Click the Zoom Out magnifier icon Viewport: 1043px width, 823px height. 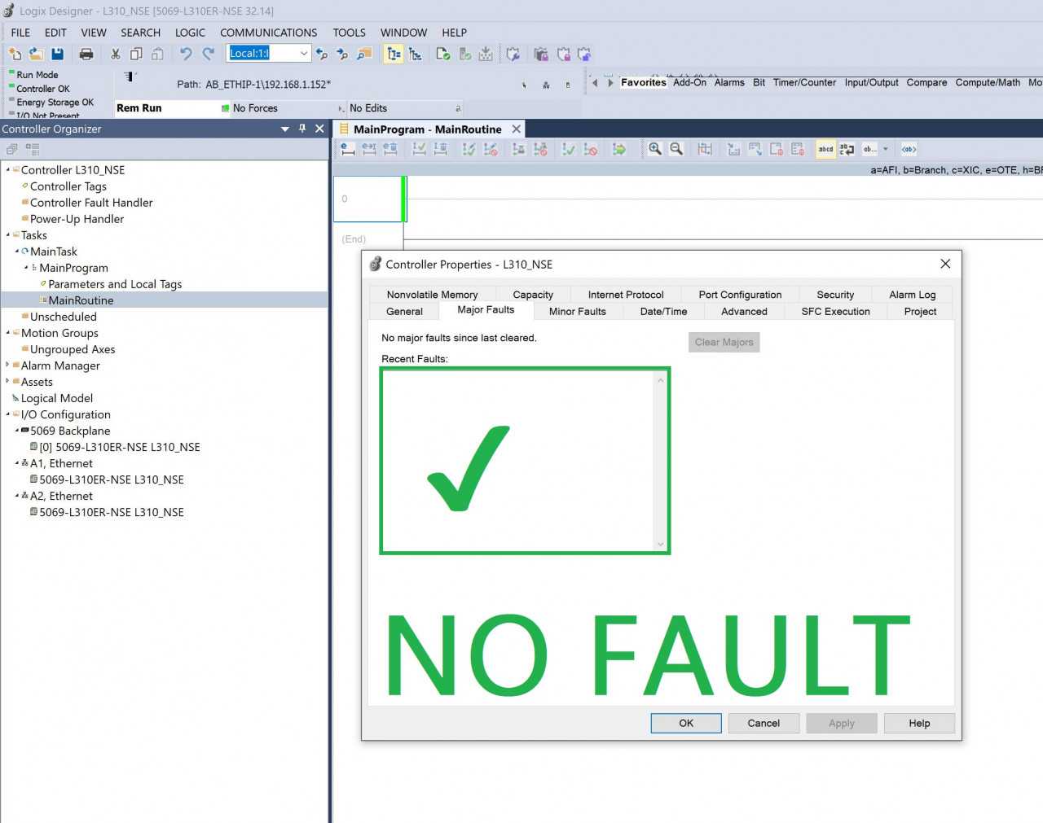click(x=676, y=149)
